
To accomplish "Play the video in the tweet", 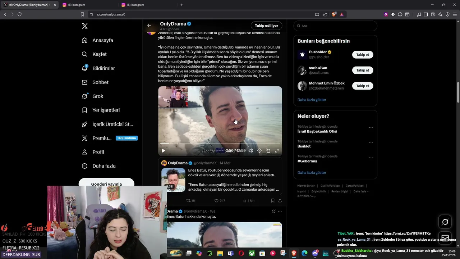I will [163, 151].
